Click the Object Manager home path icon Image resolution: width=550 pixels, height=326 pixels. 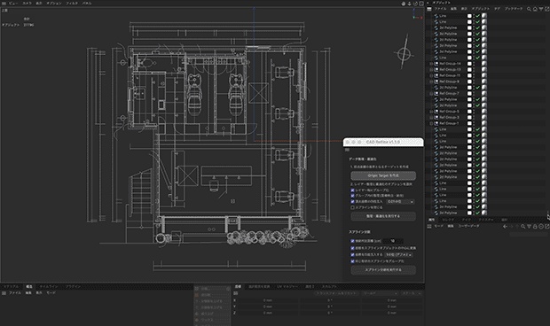pyautogui.click(x=535, y=9)
